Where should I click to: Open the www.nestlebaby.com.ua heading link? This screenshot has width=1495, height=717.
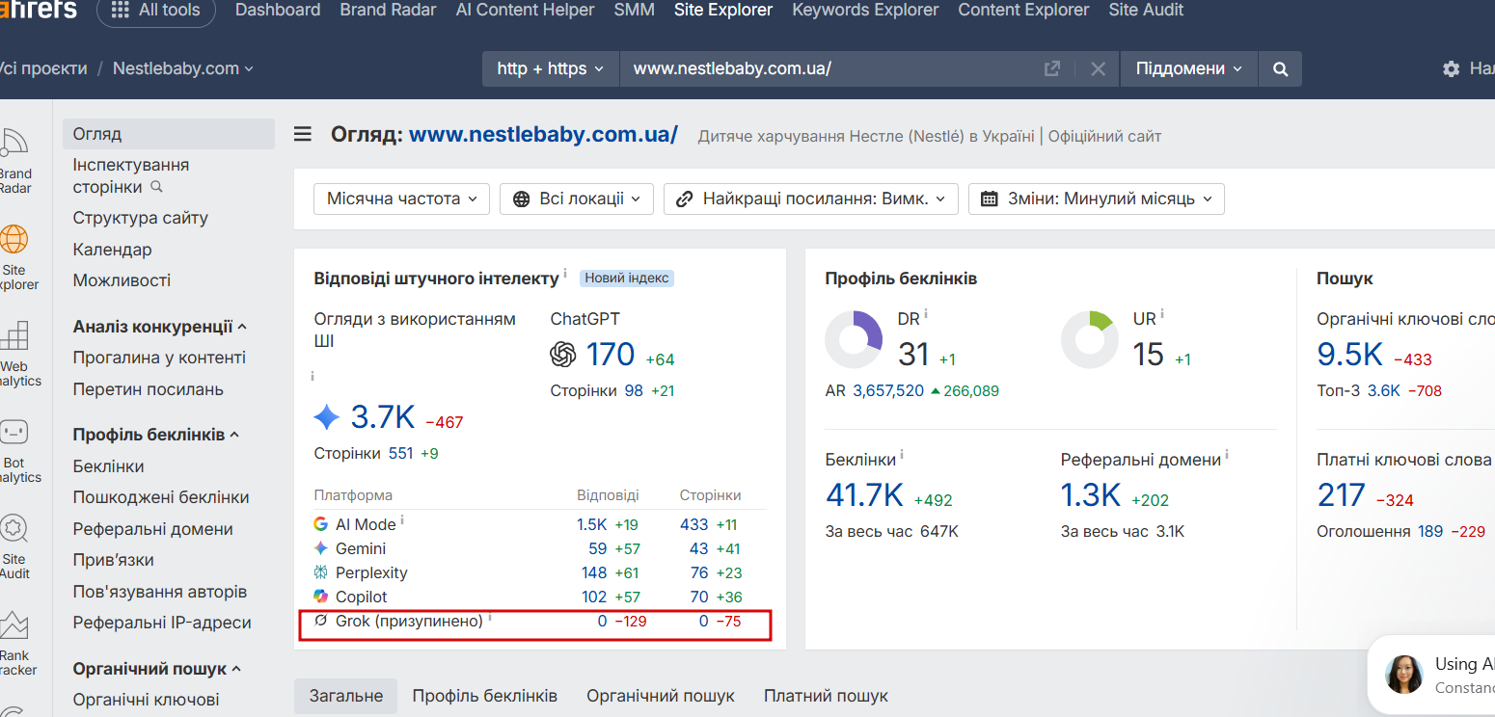point(543,134)
